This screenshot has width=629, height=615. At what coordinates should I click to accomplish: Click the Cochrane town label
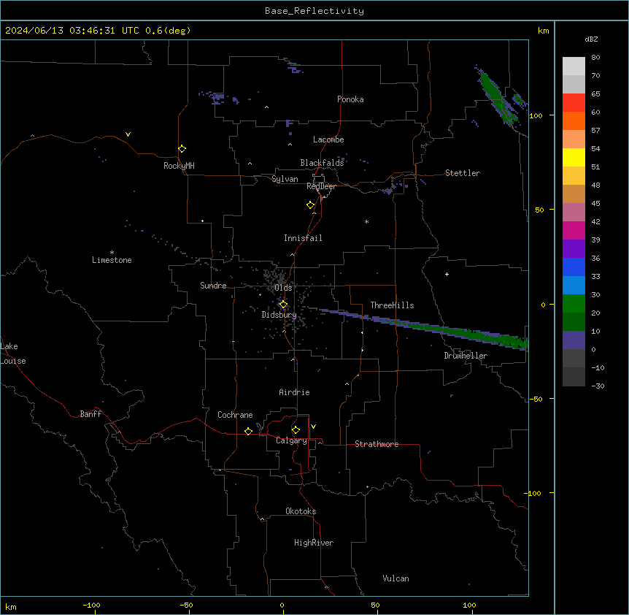coord(235,415)
